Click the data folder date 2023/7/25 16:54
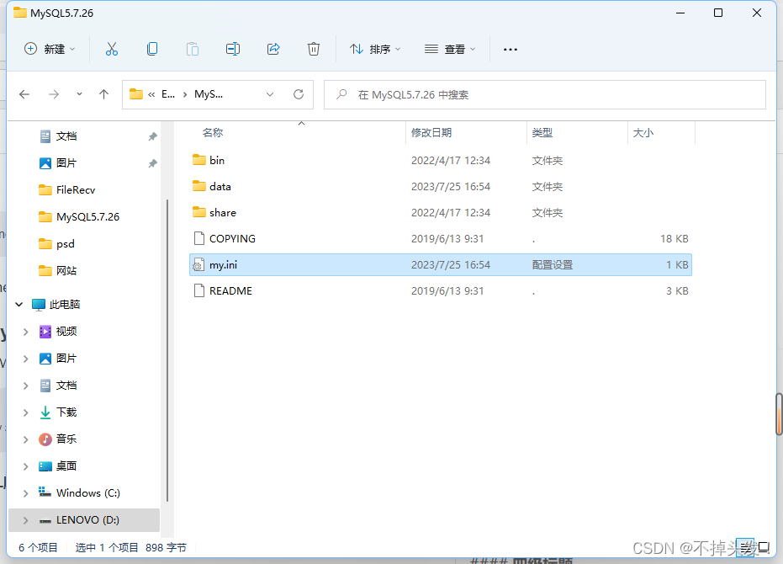 [451, 187]
